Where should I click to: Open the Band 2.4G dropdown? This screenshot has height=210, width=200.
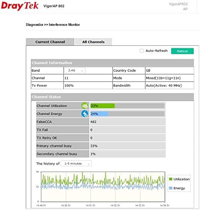(75, 70)
